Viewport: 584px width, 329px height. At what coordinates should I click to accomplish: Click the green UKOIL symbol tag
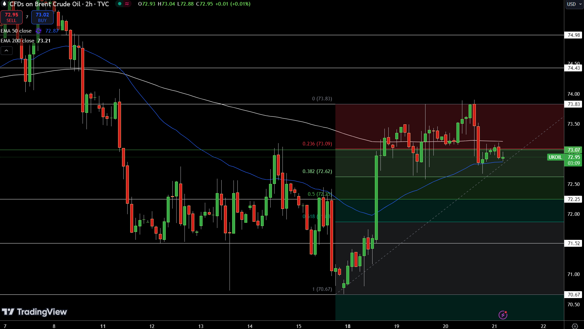pyautogui.click(x=555, y=157)
